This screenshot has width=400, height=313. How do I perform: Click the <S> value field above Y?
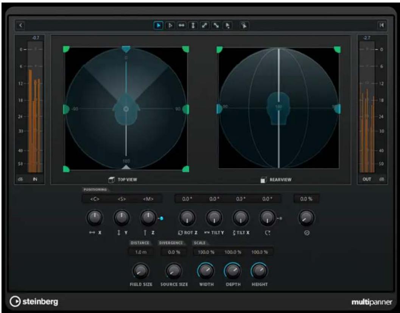(x=122, y=199)
